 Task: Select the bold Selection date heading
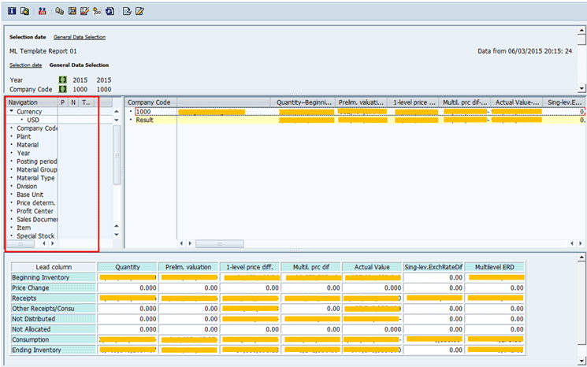28,37
